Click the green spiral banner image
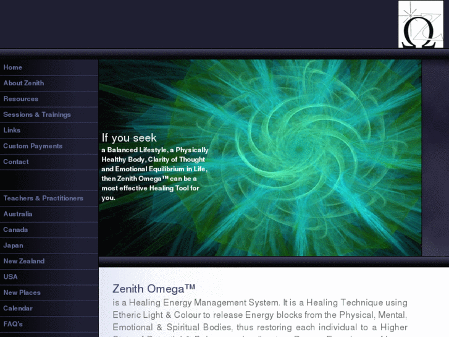Image resolution: width=449 pixels, height=337 pixels. [x=260, y=158]
